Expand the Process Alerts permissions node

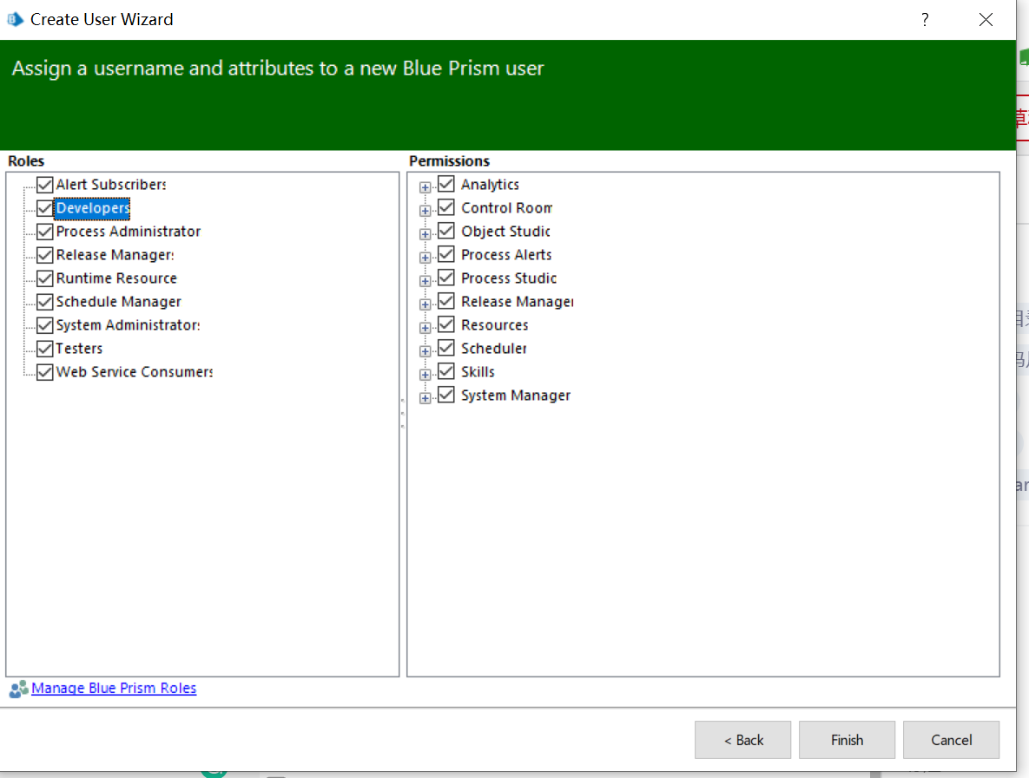425,258
